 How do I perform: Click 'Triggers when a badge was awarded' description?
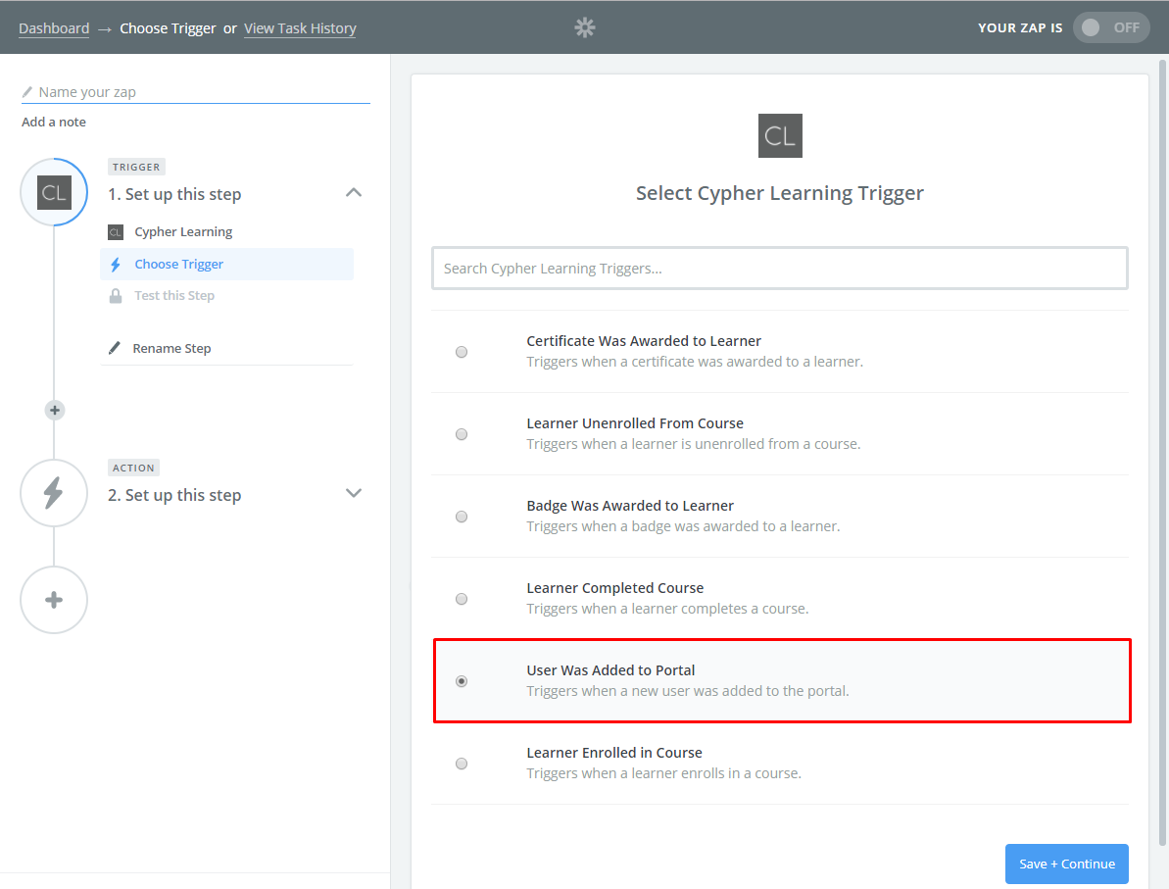[683, 526]
